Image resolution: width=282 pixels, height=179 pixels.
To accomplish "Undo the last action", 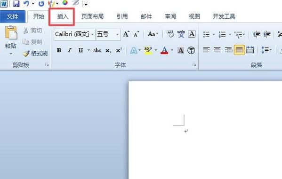I will 26,3.
